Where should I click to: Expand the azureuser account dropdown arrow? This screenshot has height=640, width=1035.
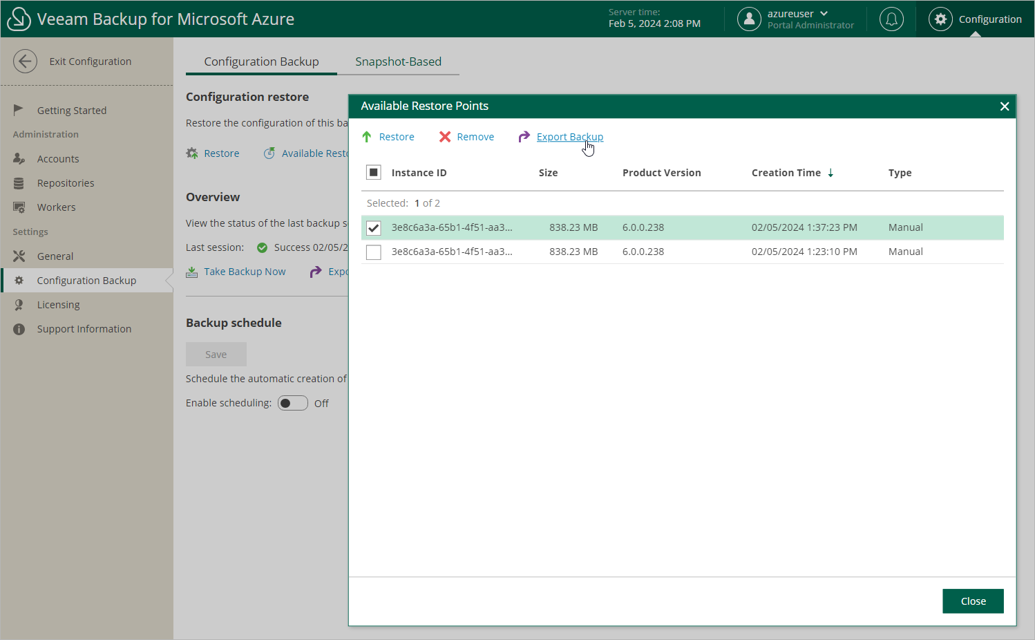coord(824,13)
